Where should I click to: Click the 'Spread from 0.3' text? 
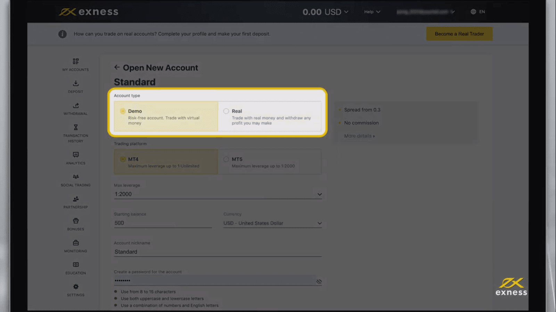(x=362, y=110)
